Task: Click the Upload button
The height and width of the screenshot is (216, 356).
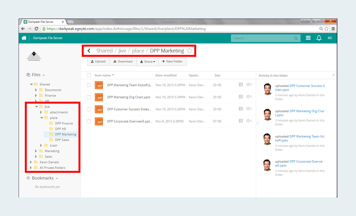Action: pos(98,62)
